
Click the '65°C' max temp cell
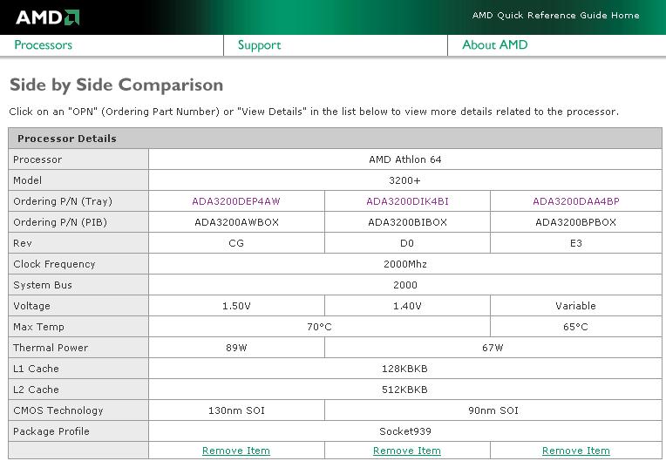point(575,327)
